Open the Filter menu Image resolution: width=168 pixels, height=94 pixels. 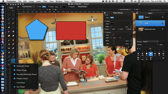point(45,1)
